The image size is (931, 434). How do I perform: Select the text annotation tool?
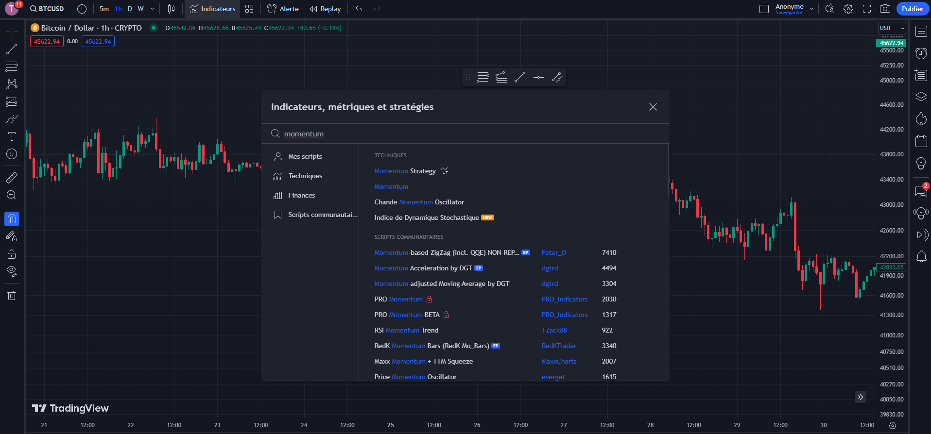[x=12, y=136]
